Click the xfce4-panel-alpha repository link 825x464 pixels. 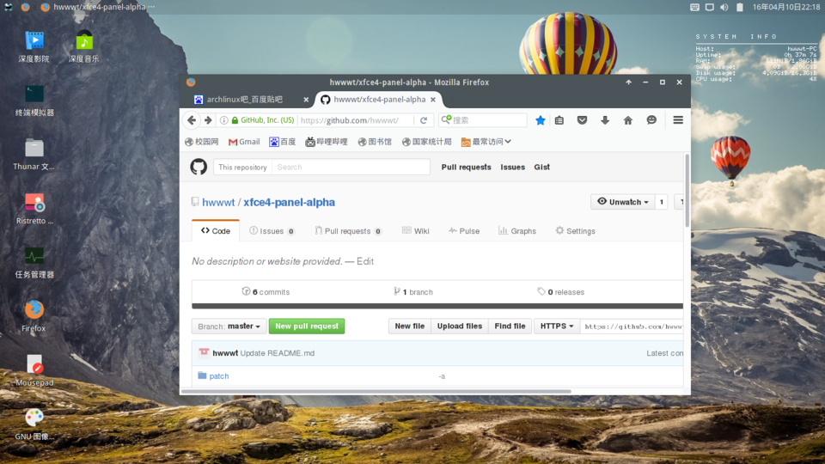coord(289,202)
